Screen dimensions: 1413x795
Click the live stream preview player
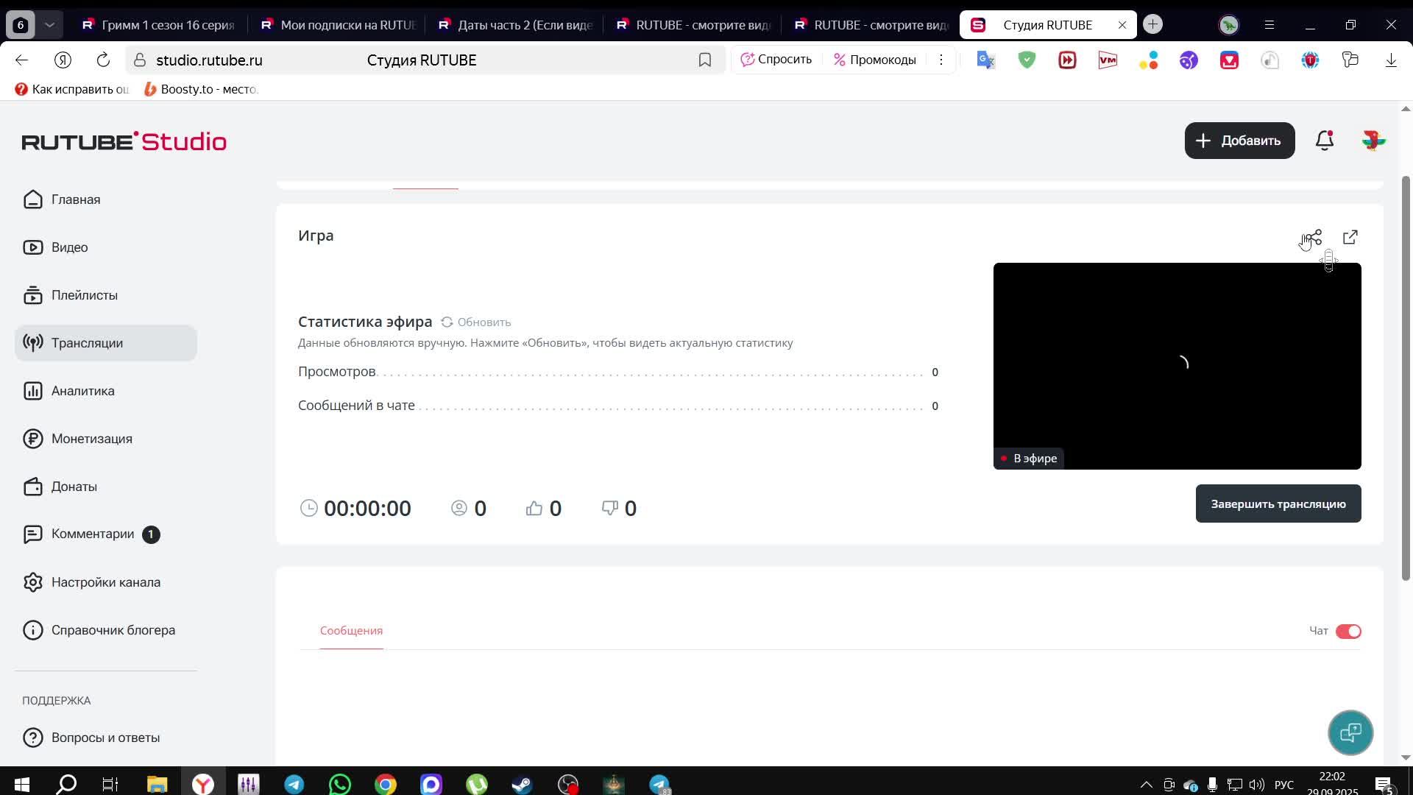coord(1177,366)
